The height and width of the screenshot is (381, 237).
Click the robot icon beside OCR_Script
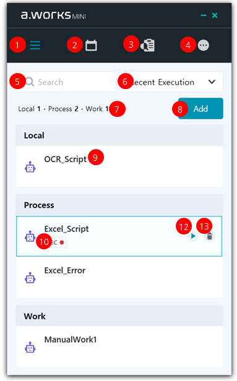pyautogui.click(x=30, y=167)
